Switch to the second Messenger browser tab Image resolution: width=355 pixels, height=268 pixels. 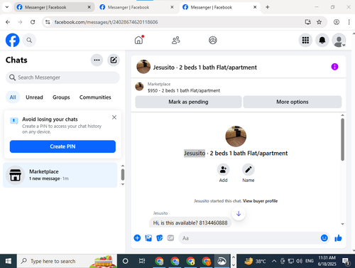[137, 7]
